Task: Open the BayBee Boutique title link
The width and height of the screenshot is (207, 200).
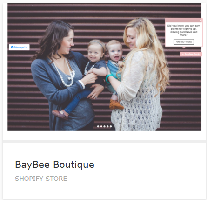Action: [x=54, y=165]
